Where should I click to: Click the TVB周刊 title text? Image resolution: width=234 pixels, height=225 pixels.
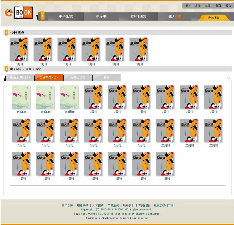70,112
